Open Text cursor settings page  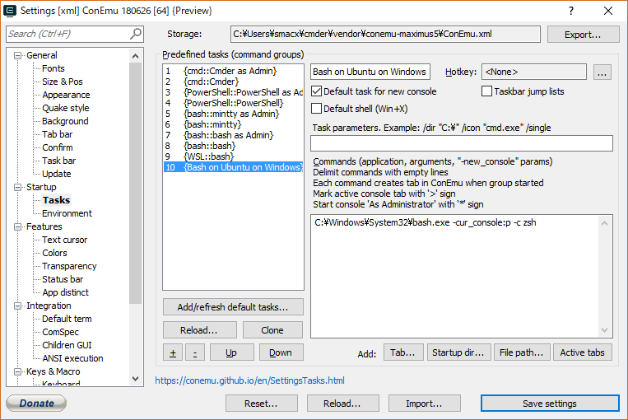click(64, 240)
